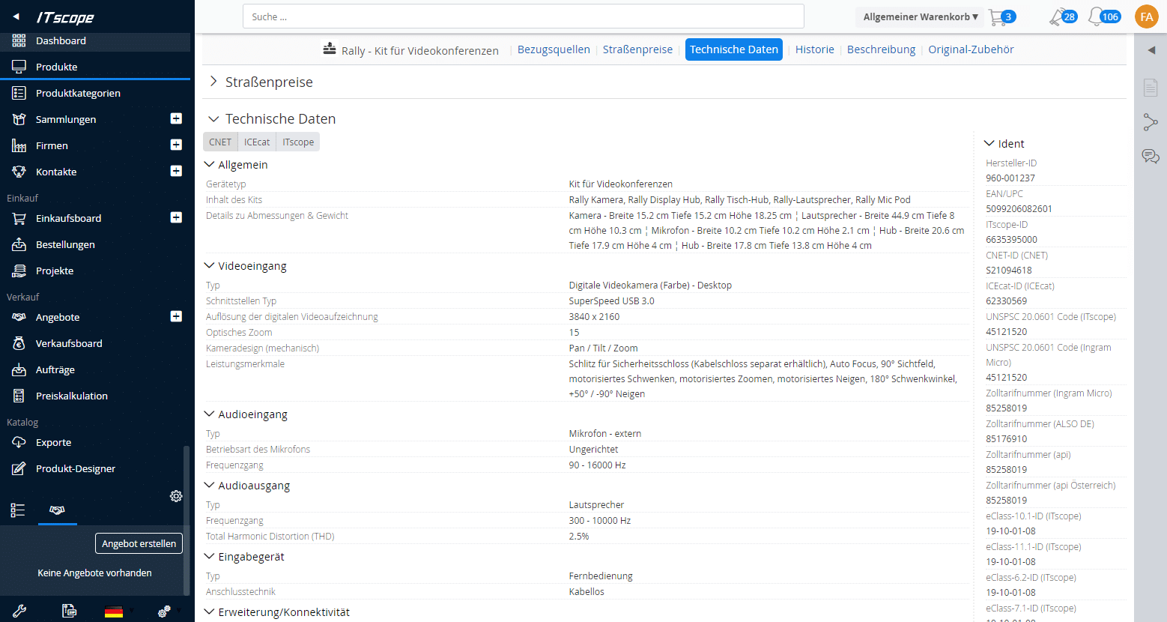Select the CNET data source tab
1167x622 pixels.
220,142
